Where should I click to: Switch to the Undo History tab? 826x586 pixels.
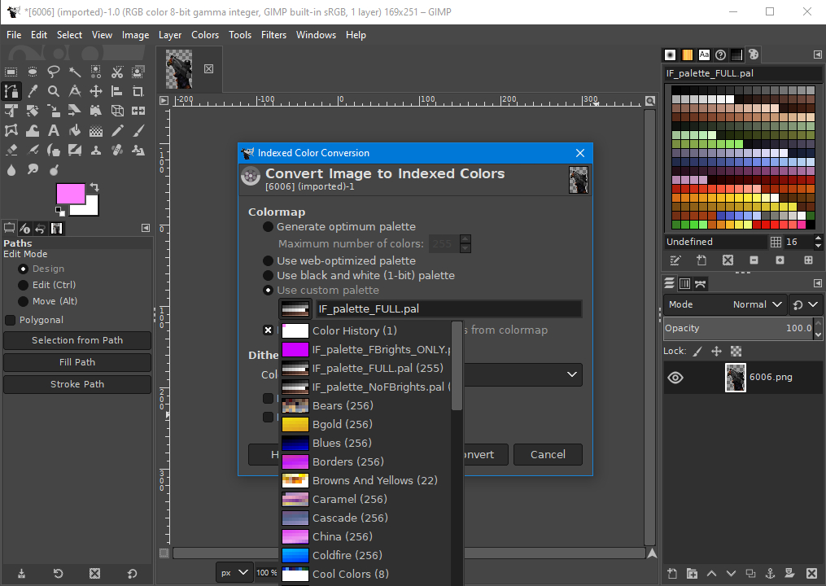pyautogui.click(x=40, y=229)
